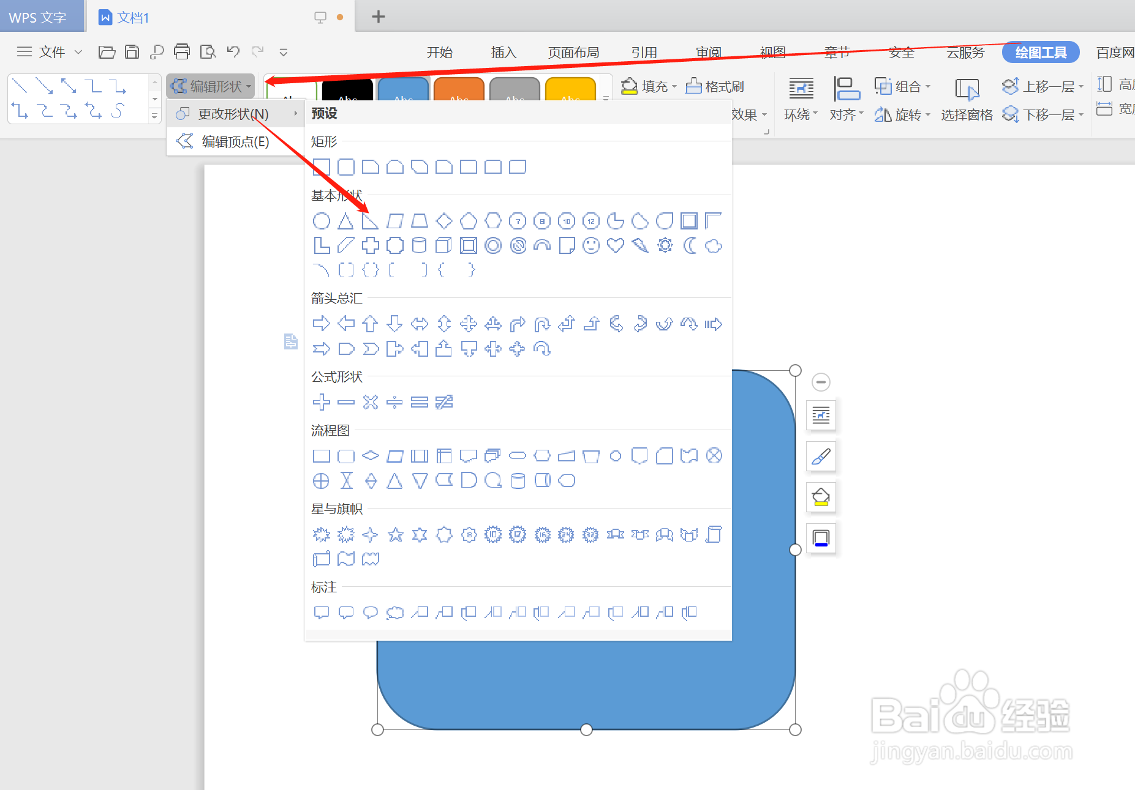Open the Page Layout tab
Image resolution: width=1135 pixels, height=790 pixels.
click(x=573, y=53)
